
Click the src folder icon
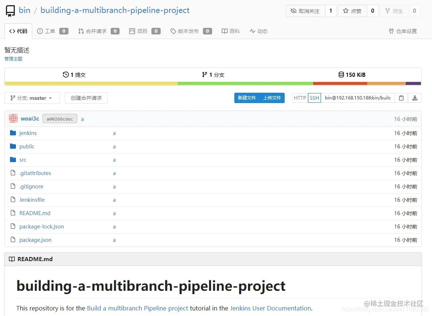[13, 159]
